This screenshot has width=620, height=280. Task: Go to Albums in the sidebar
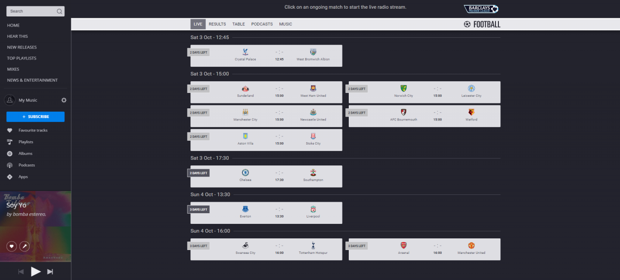[x=25, y=153]
